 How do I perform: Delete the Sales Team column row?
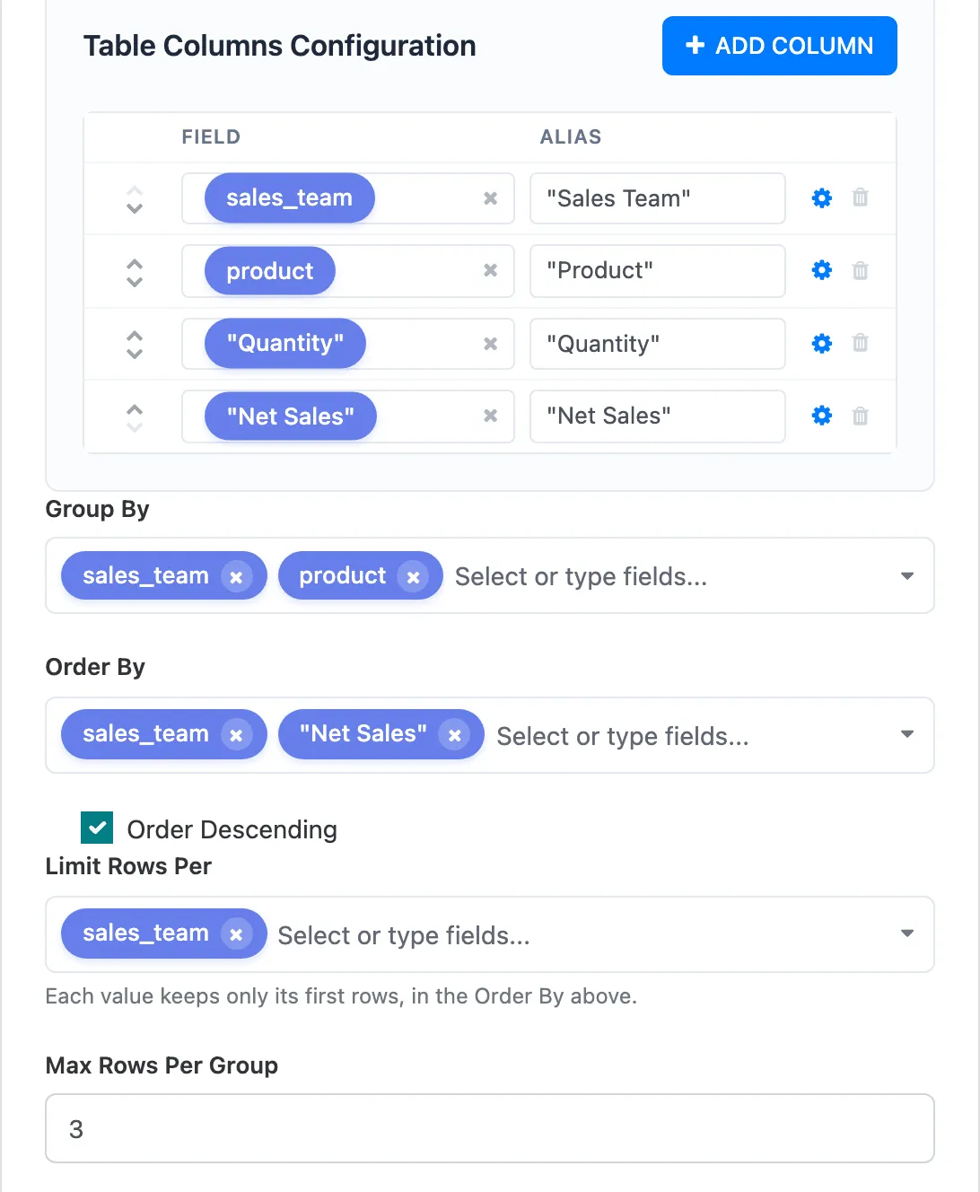tap(860, 197)
